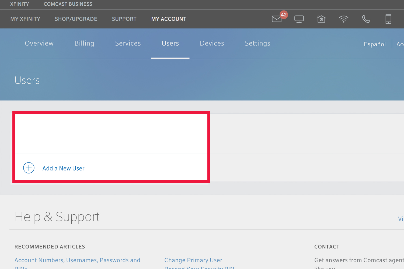This screenshot has height=269, width=404.
Task: Click Add a New User link
Action: tap(63, 168)
